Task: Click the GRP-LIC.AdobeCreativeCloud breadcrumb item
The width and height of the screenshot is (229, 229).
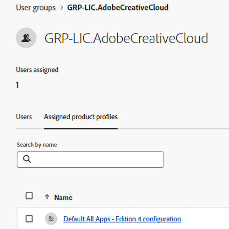Action: point(118,7)
